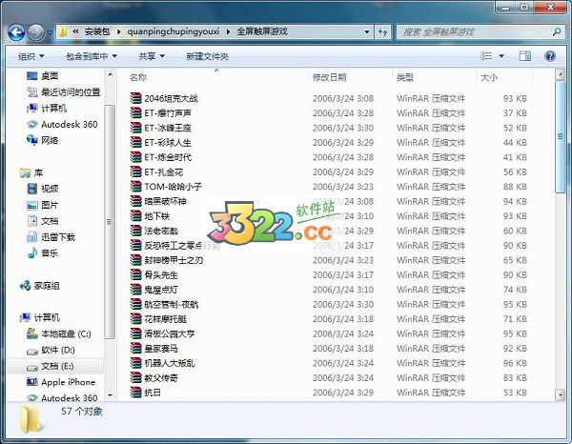Image resolution: width=572 pixels, height=444 pixels.
Task: Select 计算机 under favorites in sidebar
Action: (47, 109)
